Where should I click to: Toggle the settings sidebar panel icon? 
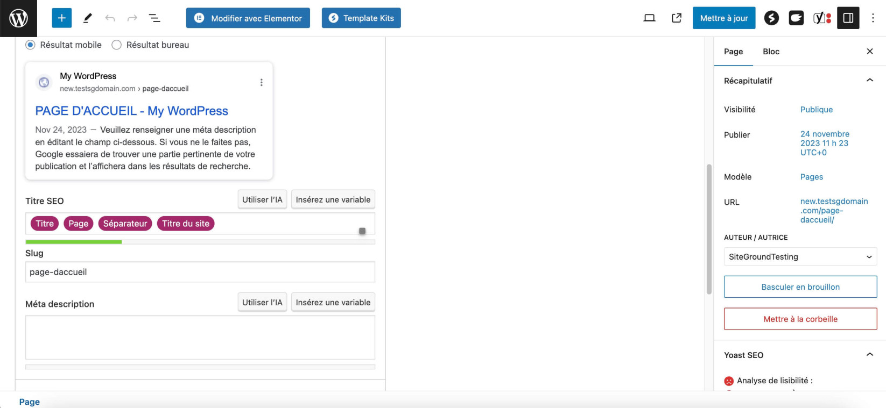tap(848, 18)
